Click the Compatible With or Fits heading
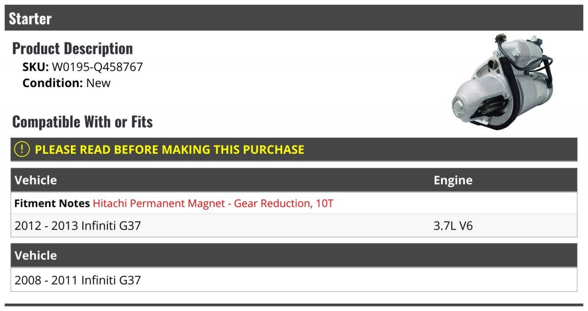The height and width of the screenshot is (311, 588). pyautogui.click(x=82, y=121)
